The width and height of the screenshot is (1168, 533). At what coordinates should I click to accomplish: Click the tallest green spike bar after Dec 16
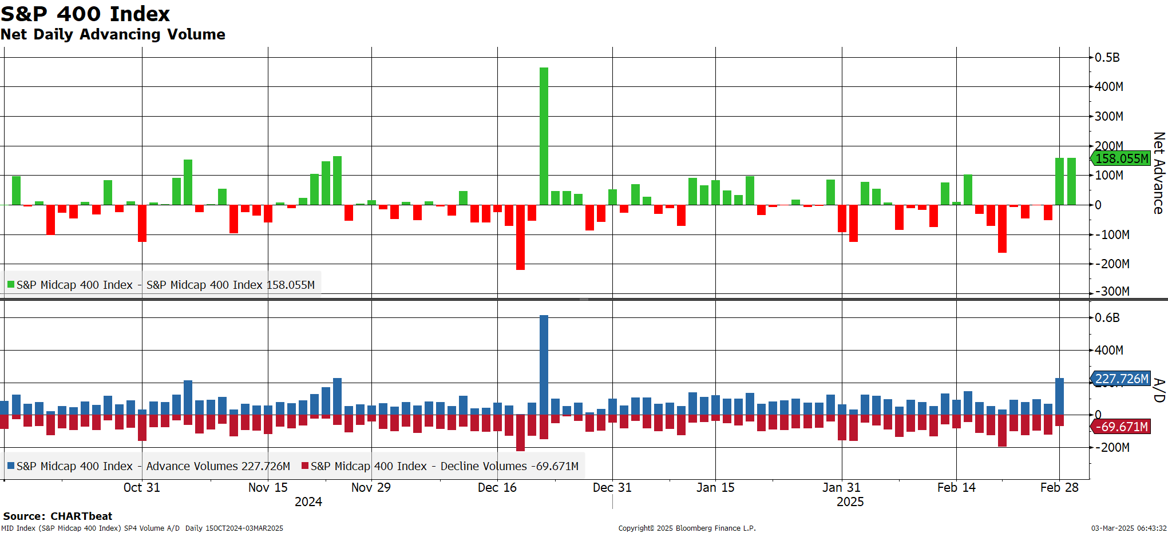click(544, 136)
